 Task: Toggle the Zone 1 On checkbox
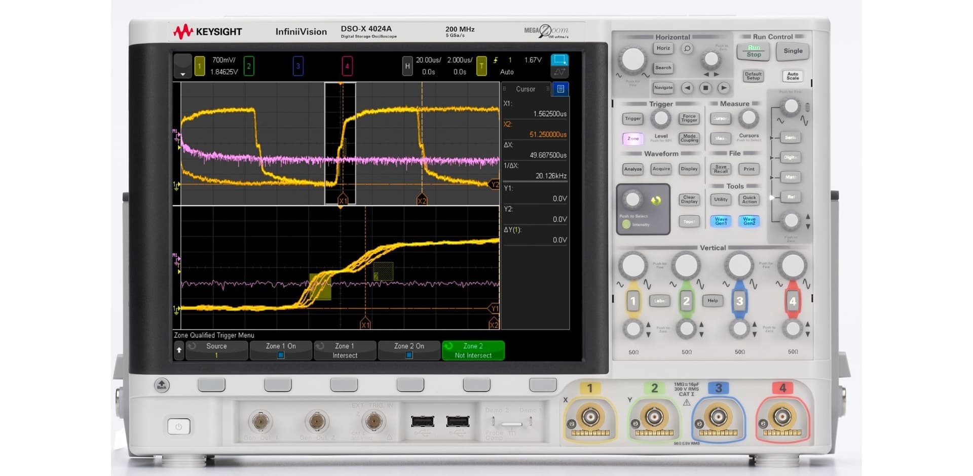tap(281, 356)
